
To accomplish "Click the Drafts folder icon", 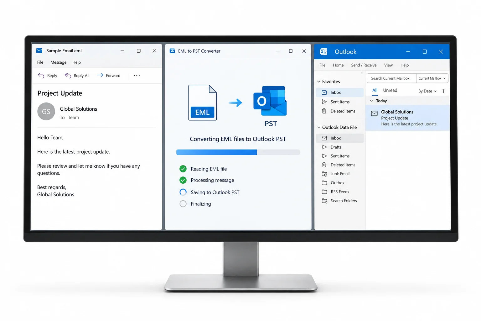I will tap(324, 147).
